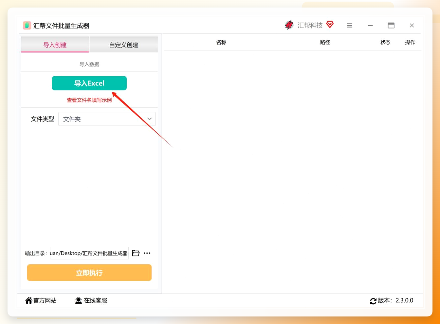Click the 路径 column header
The width and height of the screenshot is (440, 324).
tap(325, 42)
